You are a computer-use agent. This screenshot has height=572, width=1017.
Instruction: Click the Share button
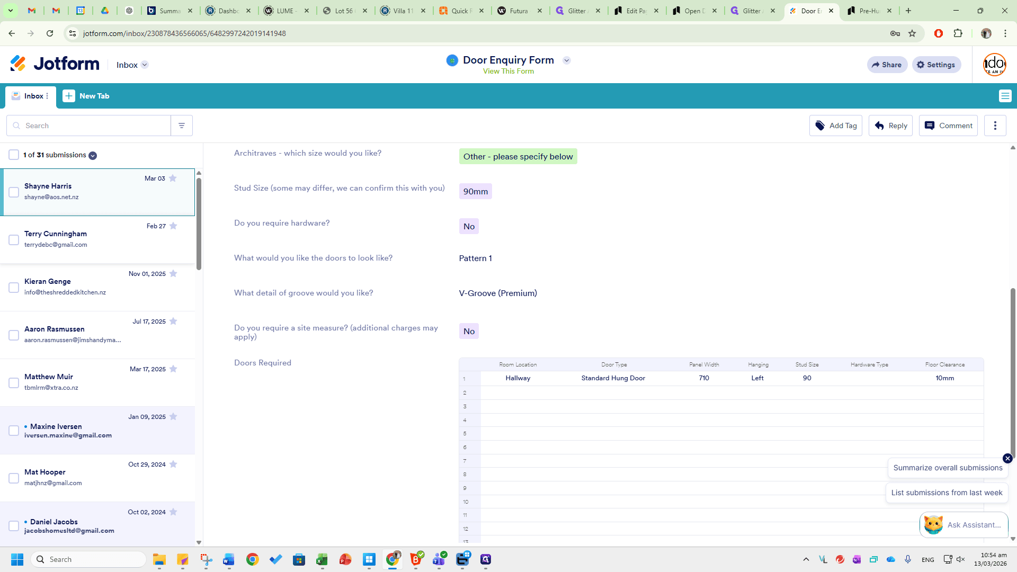click(x=887, y=65)
